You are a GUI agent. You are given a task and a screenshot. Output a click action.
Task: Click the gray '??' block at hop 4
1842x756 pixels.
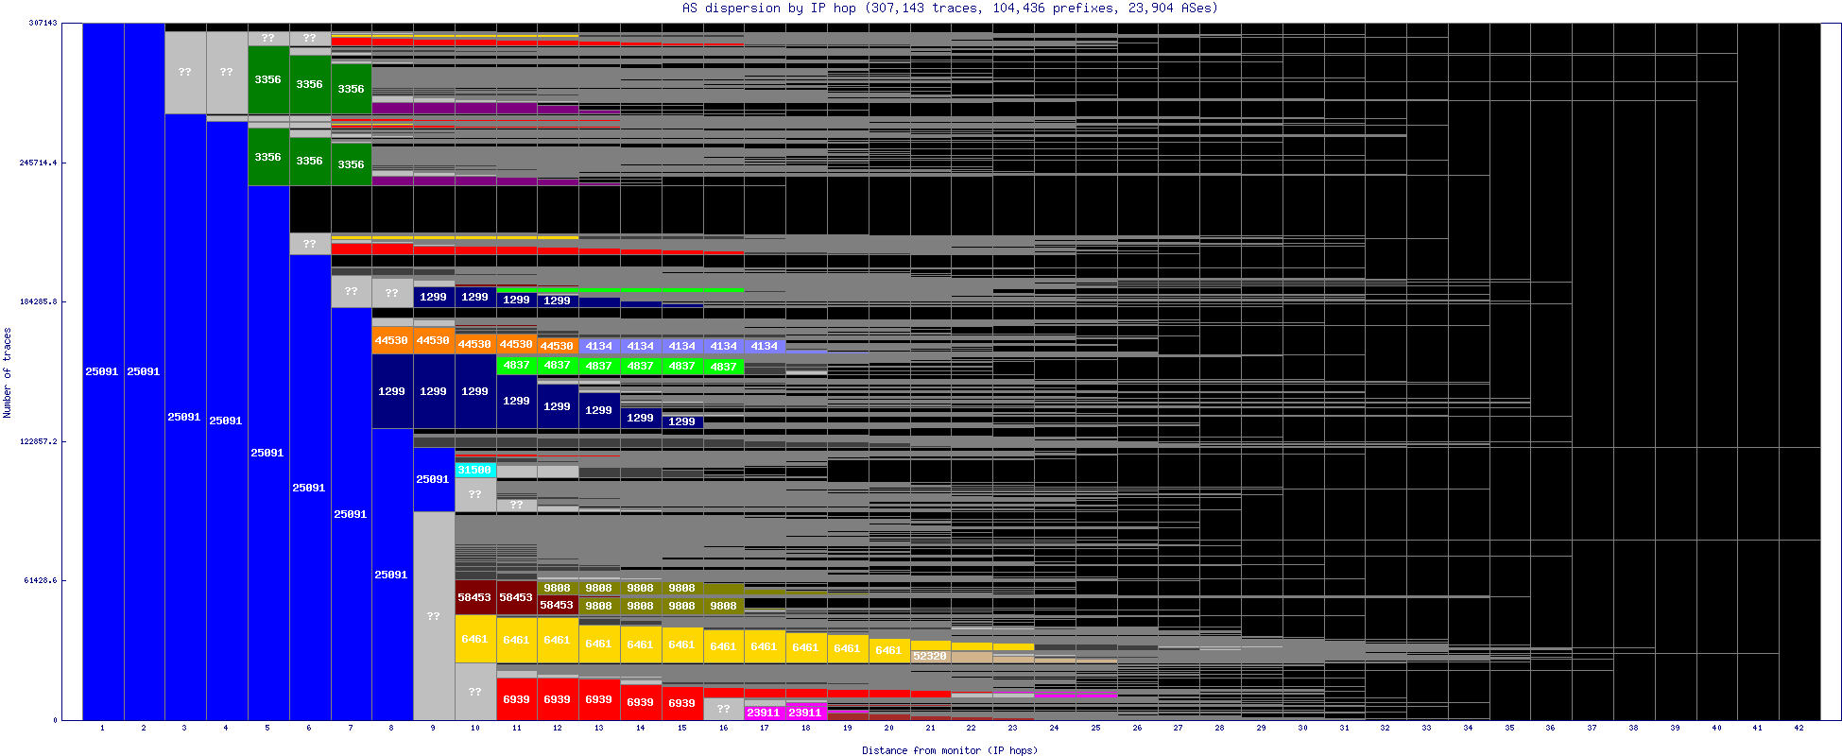(227, 72)
